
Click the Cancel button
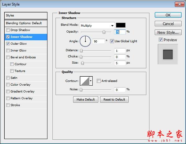pyautogui.click(x=168, y=24)
